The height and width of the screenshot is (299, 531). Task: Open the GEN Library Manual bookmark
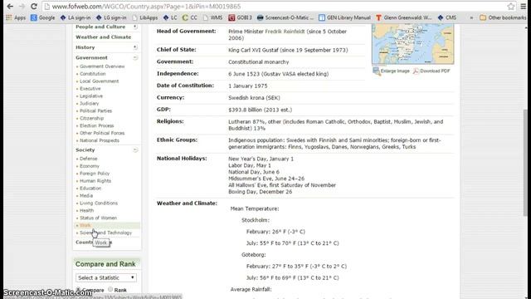pyautogui.click(x=344, y=17)
